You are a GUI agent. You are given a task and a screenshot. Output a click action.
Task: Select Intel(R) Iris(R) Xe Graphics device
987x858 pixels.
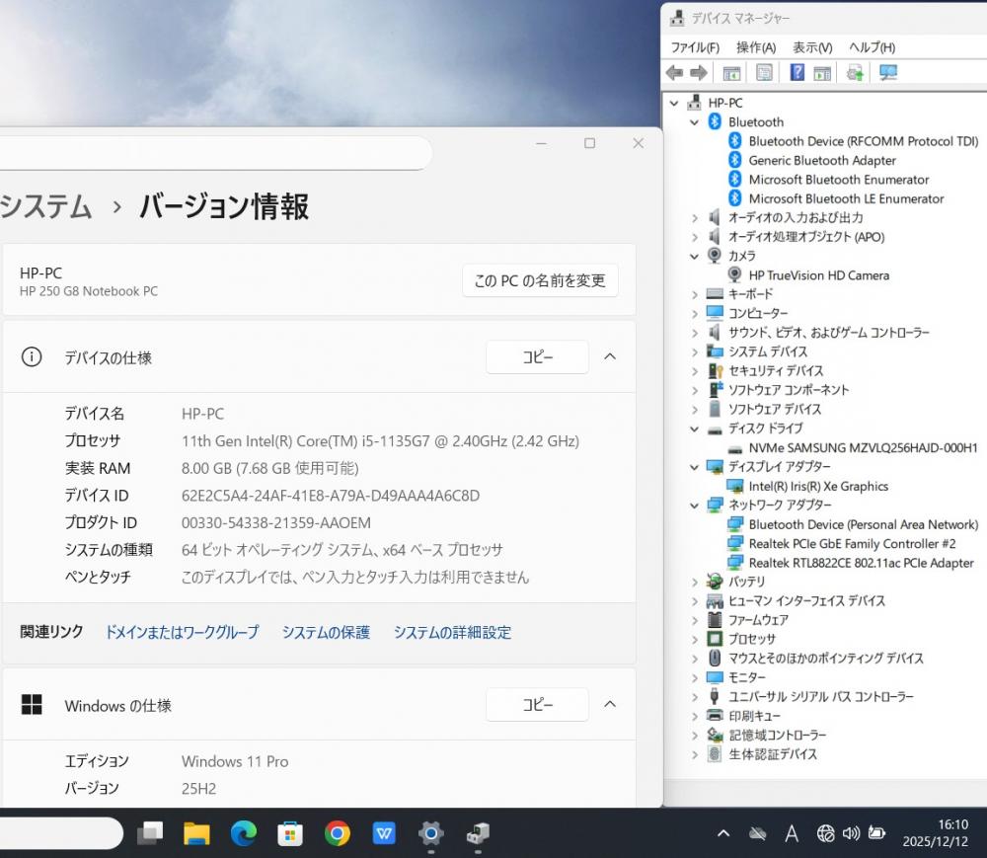(817, 486)
